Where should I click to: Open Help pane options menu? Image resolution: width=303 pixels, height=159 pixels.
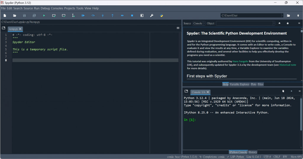click(x=299, y=23)
